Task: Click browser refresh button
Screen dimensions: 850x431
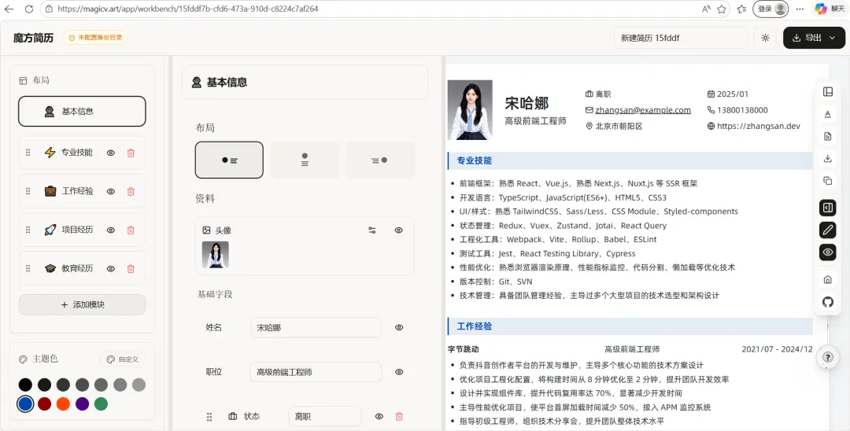Action: click(x=29, y=9)
